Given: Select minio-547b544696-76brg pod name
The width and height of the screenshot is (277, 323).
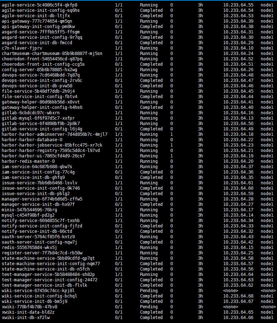Looking at the screenshot, I should [x=29, y=210].
